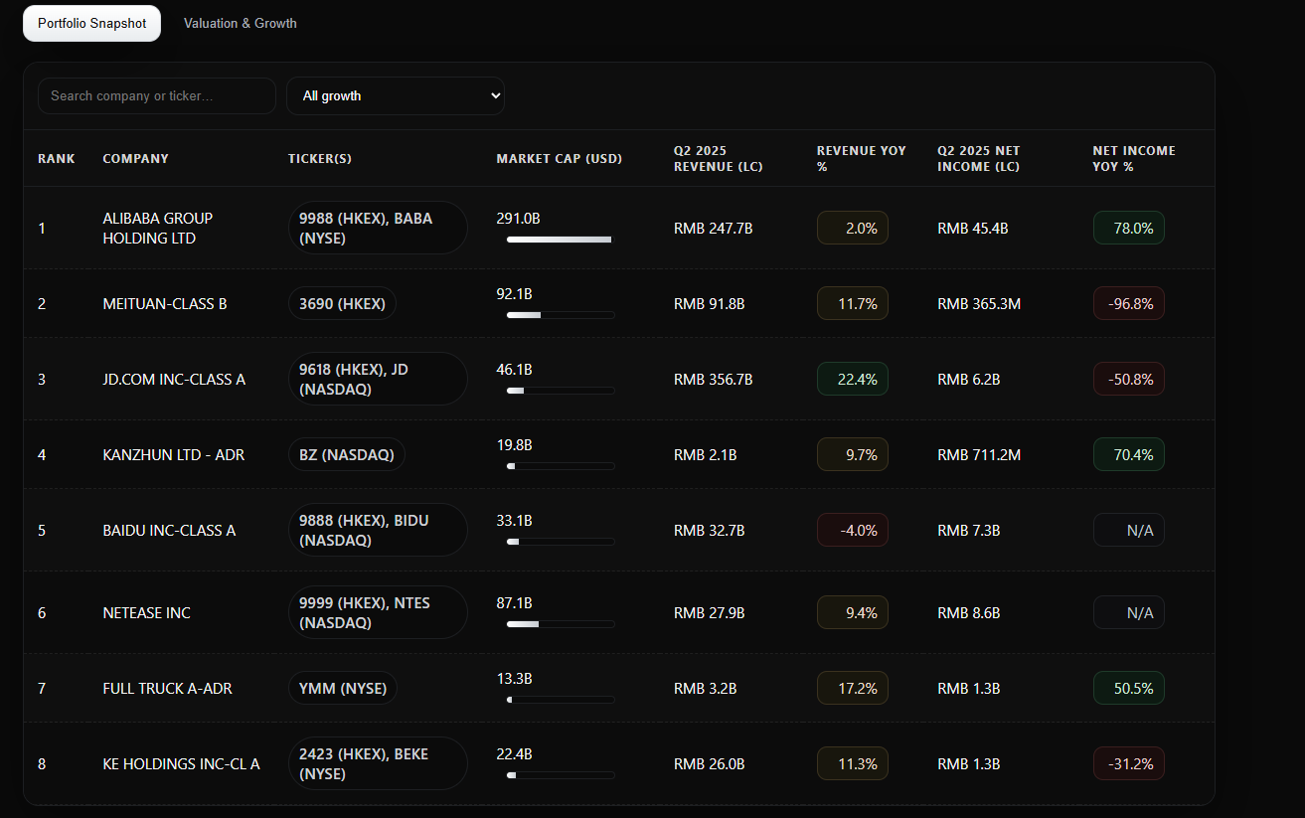Select ALIBABA GROUP HOLDING LTD company name
Screen dimensions: 1305x818
click(158, 229)
